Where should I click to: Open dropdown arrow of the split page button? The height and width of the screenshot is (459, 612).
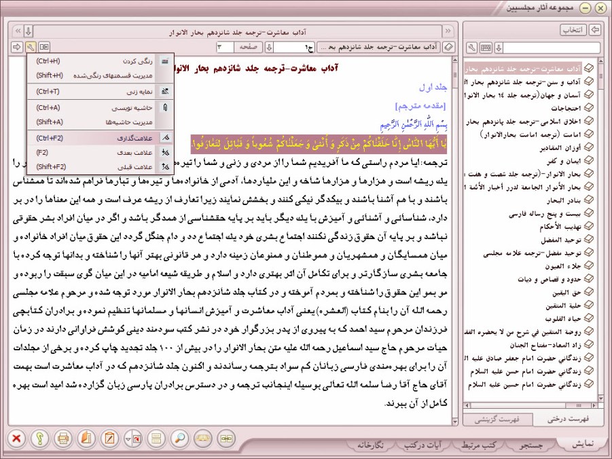pos(128,439)
